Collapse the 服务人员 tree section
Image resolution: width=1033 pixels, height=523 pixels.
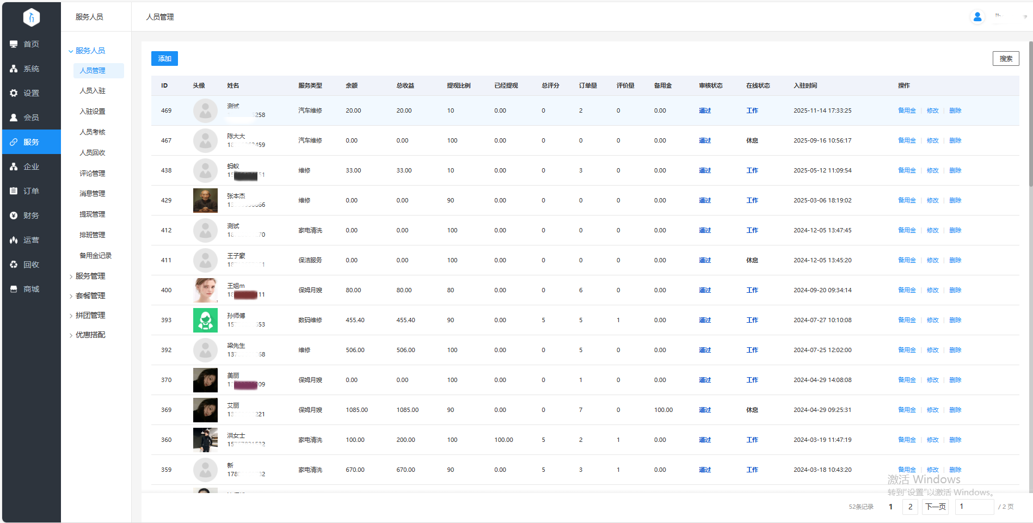tap(71, 51)
